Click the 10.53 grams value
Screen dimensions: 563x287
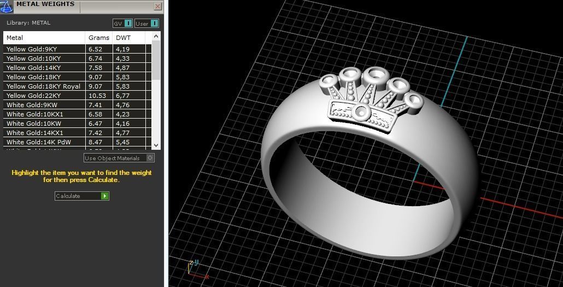97,96
